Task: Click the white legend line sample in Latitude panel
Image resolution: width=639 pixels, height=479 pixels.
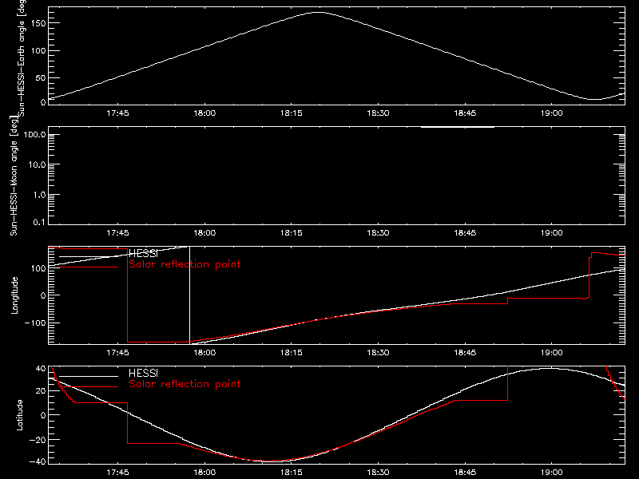Action: pyautogui.click(x=89, y=376)
